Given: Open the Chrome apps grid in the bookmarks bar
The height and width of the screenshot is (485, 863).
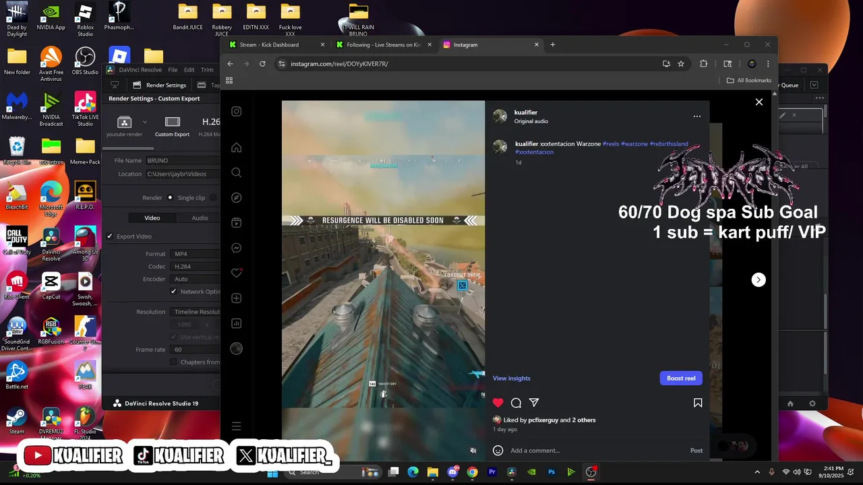Looking at the screenshot, I should pos(229,80).
